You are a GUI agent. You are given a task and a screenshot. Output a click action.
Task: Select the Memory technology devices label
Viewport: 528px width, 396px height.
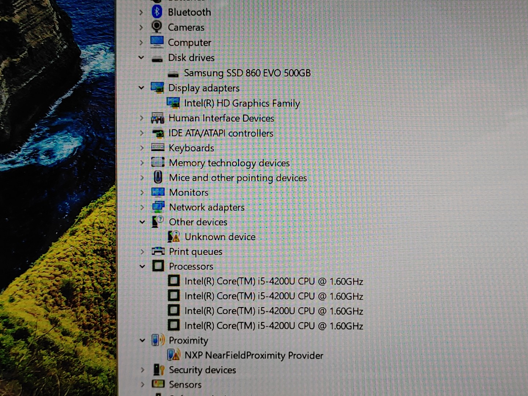(229, 163)
